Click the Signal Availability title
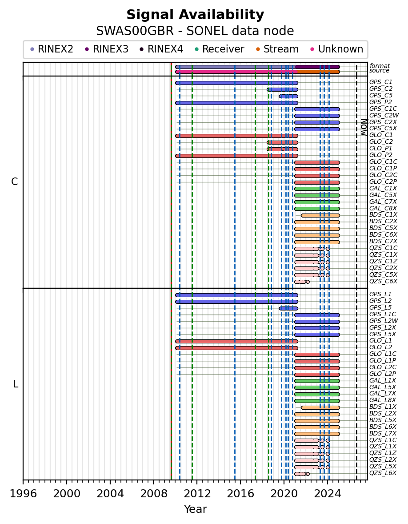 pyautogui.click(x=195, y=15)
